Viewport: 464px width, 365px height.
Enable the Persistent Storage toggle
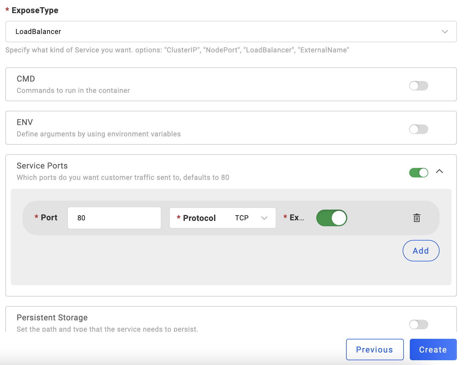[418, 325]
